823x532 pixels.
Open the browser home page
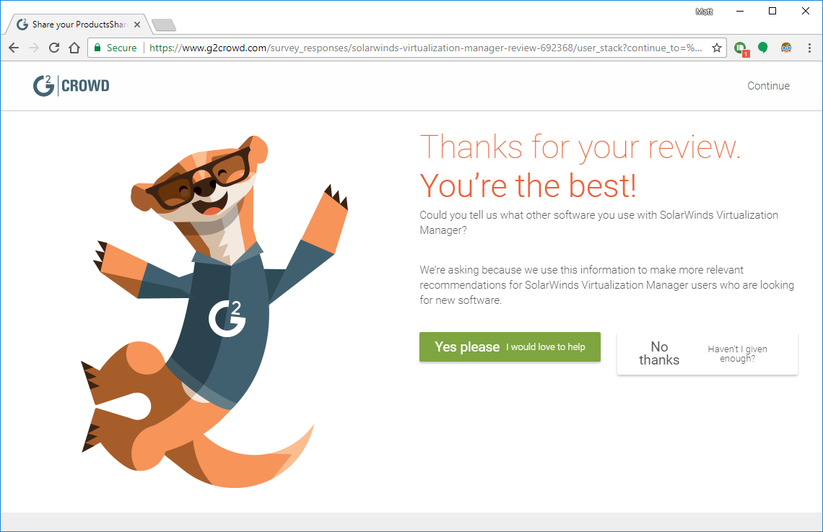click(x=74, y=48)
